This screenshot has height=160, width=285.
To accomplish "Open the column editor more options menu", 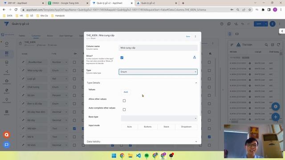I will point(195,36).
